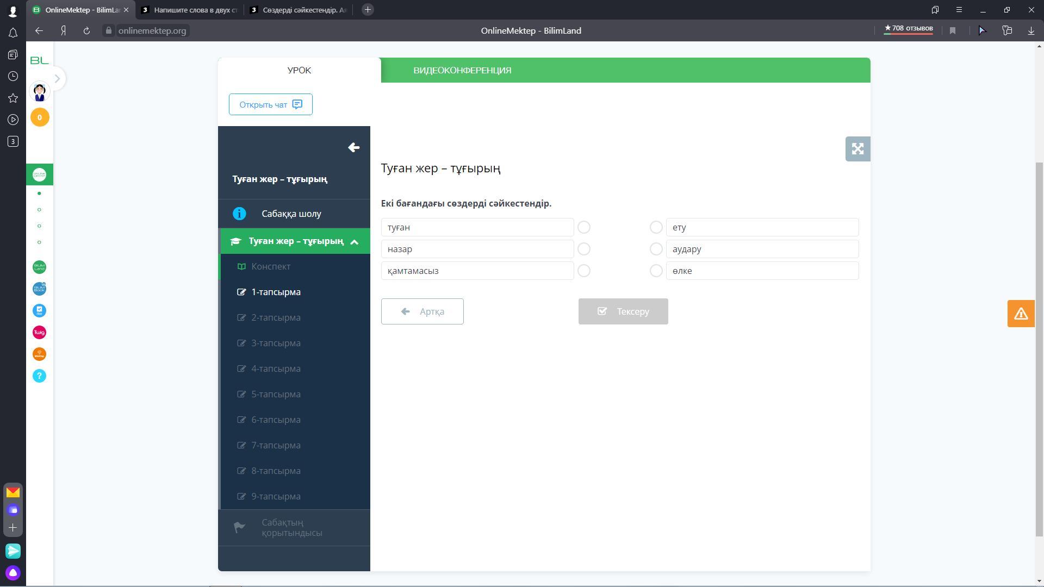
Task: Select radio button next to өлке
Action: point(656,271)
